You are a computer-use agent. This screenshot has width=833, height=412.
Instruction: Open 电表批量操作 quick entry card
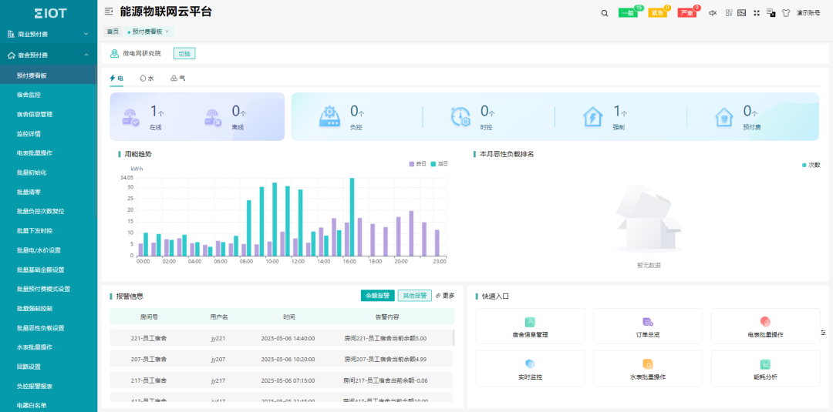765,326
